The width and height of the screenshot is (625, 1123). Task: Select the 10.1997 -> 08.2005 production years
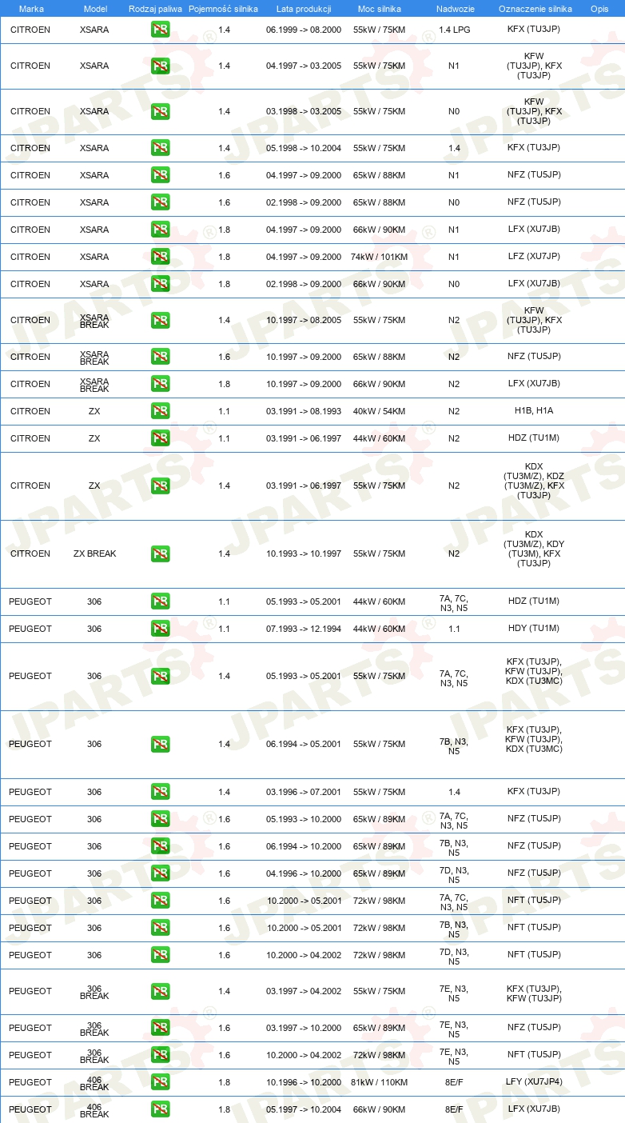coord(304,320)
